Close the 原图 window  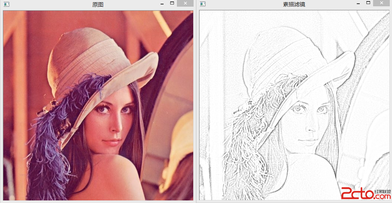[185, 3]
